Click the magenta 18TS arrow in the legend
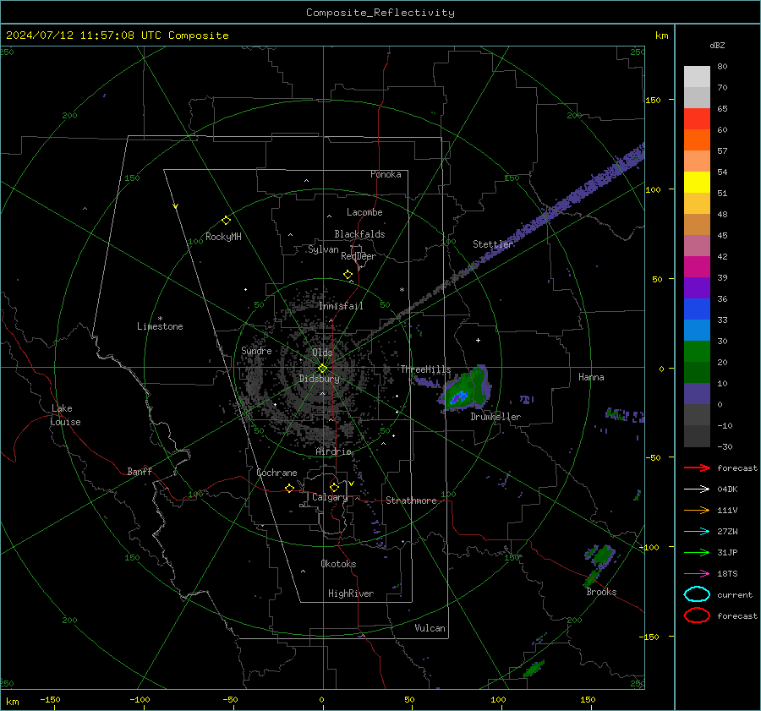 [x=697, y=574]
